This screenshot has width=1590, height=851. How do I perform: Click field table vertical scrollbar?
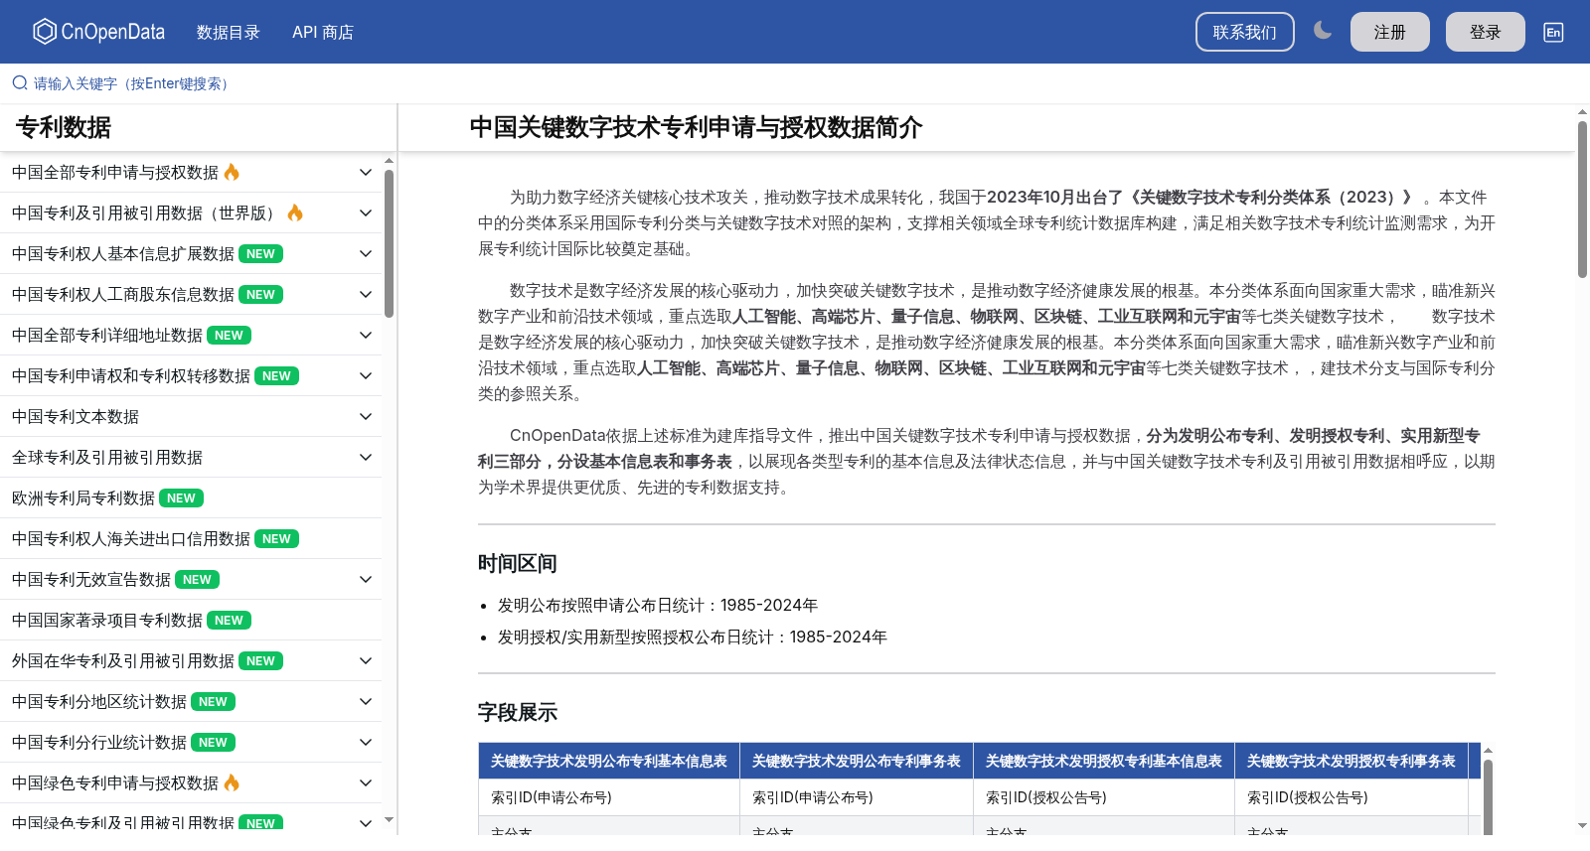click(1488, 799)
